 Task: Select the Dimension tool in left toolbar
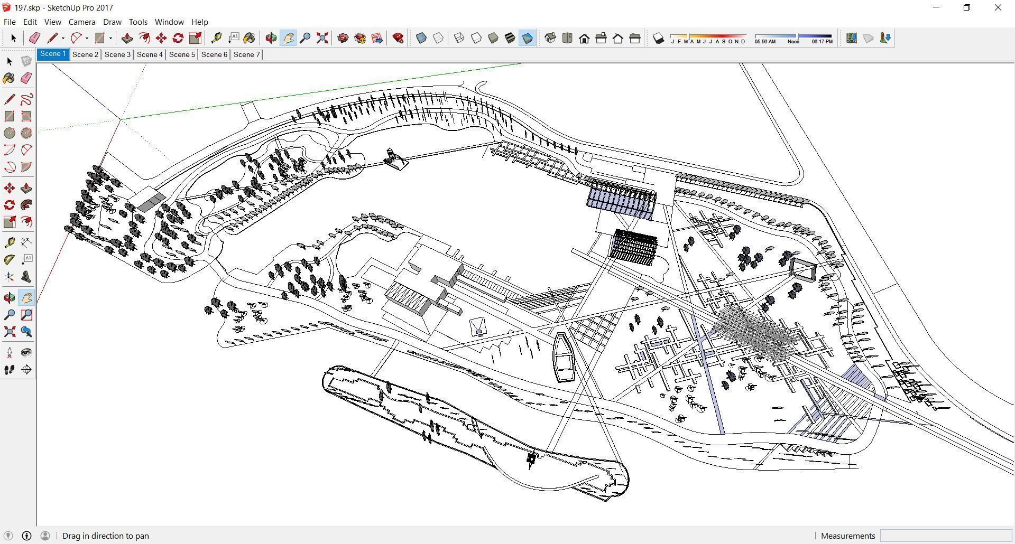click(26, 243)
